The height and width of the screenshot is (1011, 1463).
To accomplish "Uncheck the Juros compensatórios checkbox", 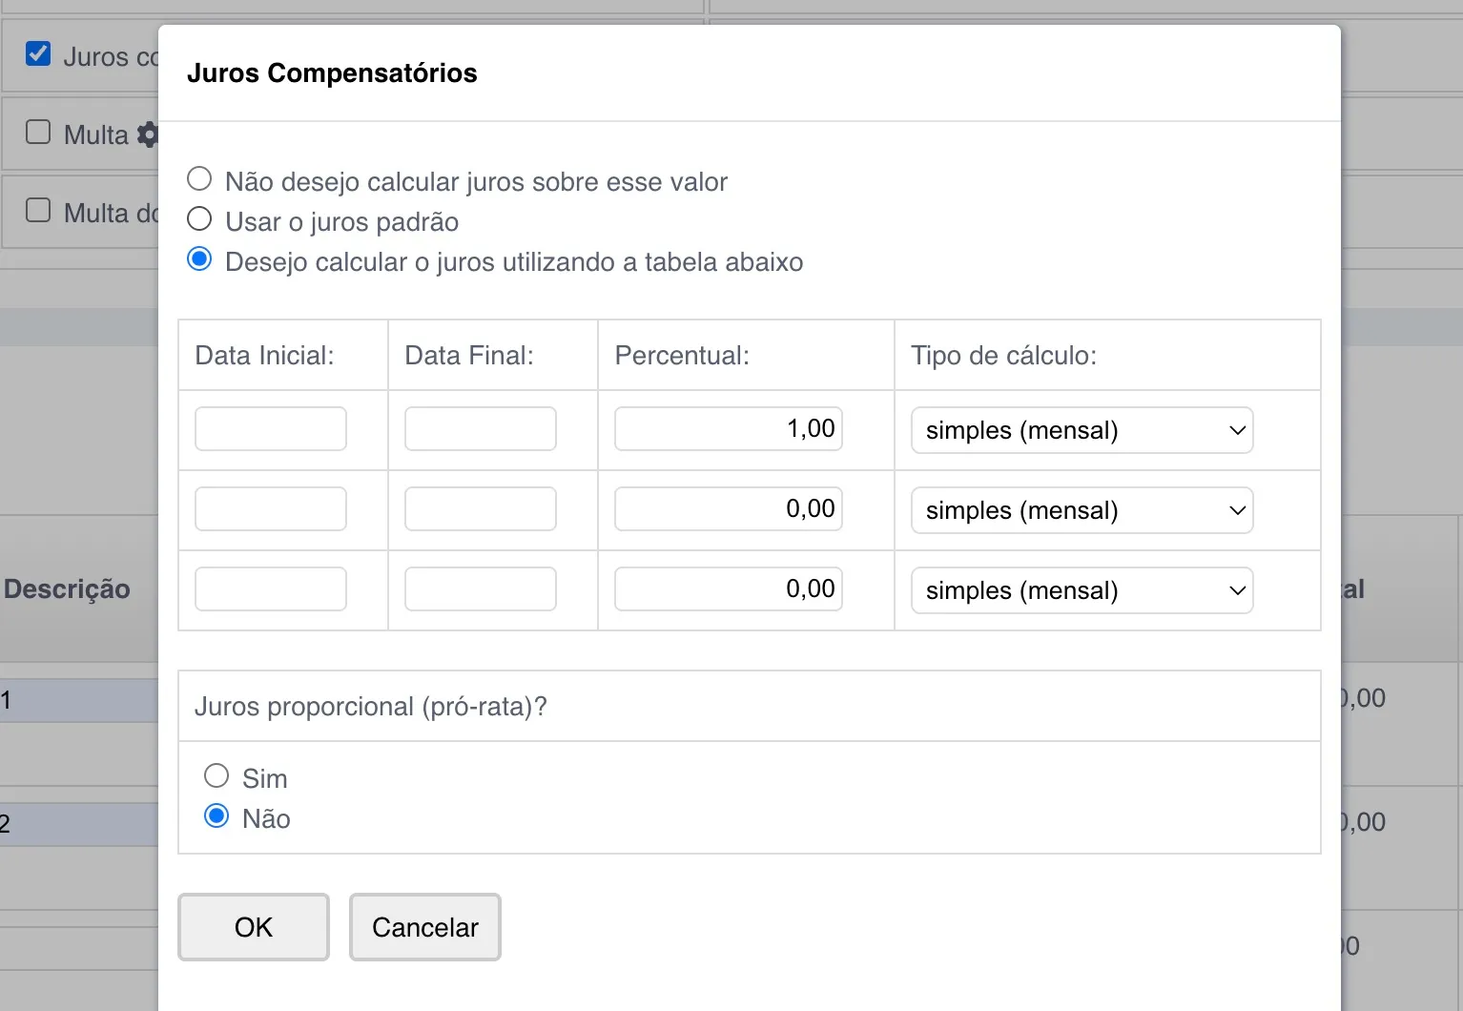I will [x=38, y=53].
